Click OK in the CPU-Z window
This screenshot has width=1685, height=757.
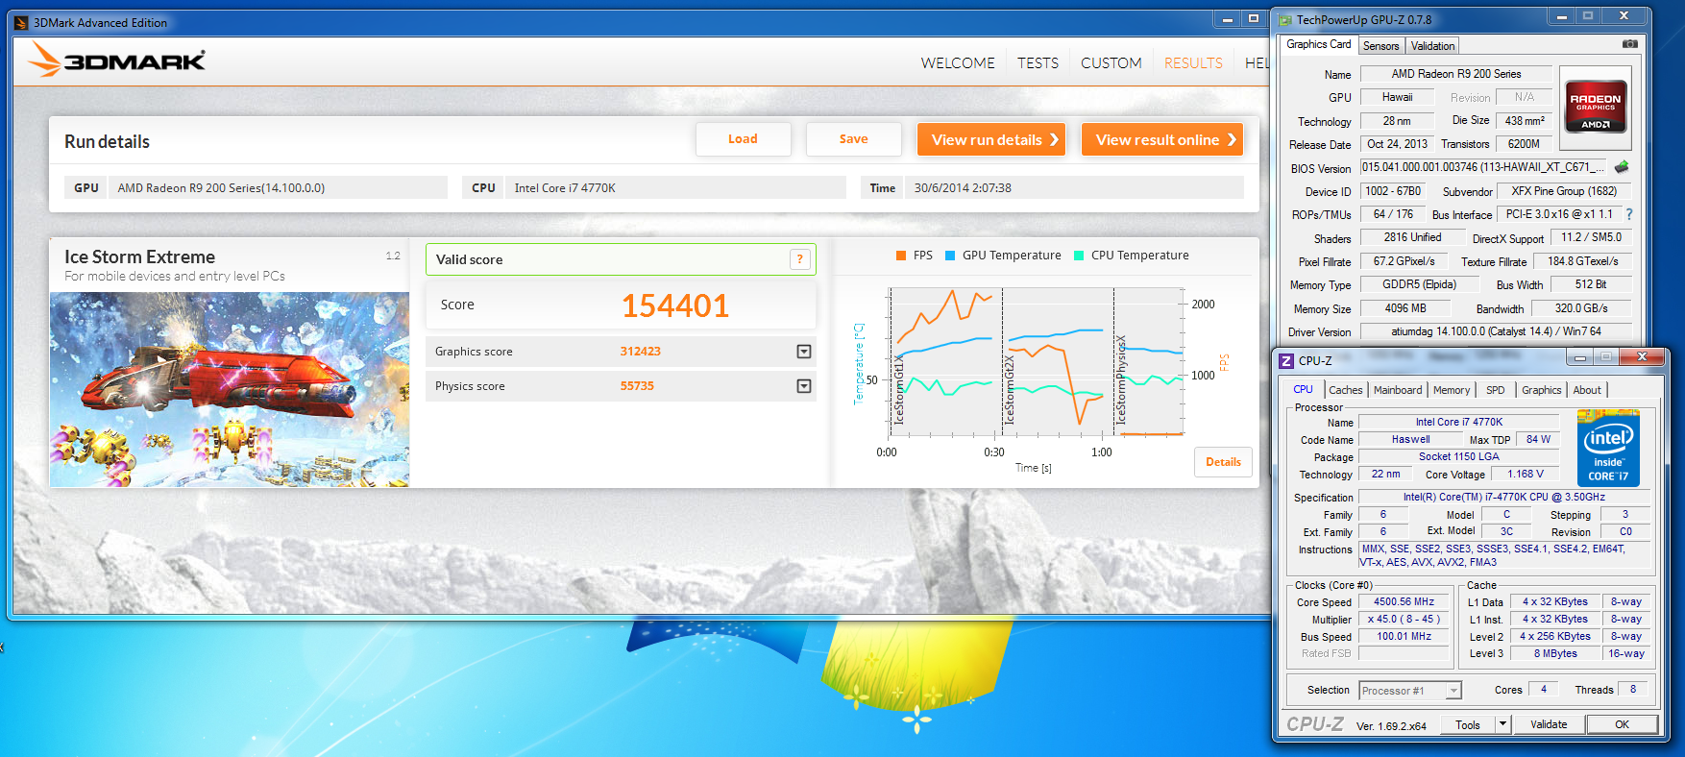1622,724
